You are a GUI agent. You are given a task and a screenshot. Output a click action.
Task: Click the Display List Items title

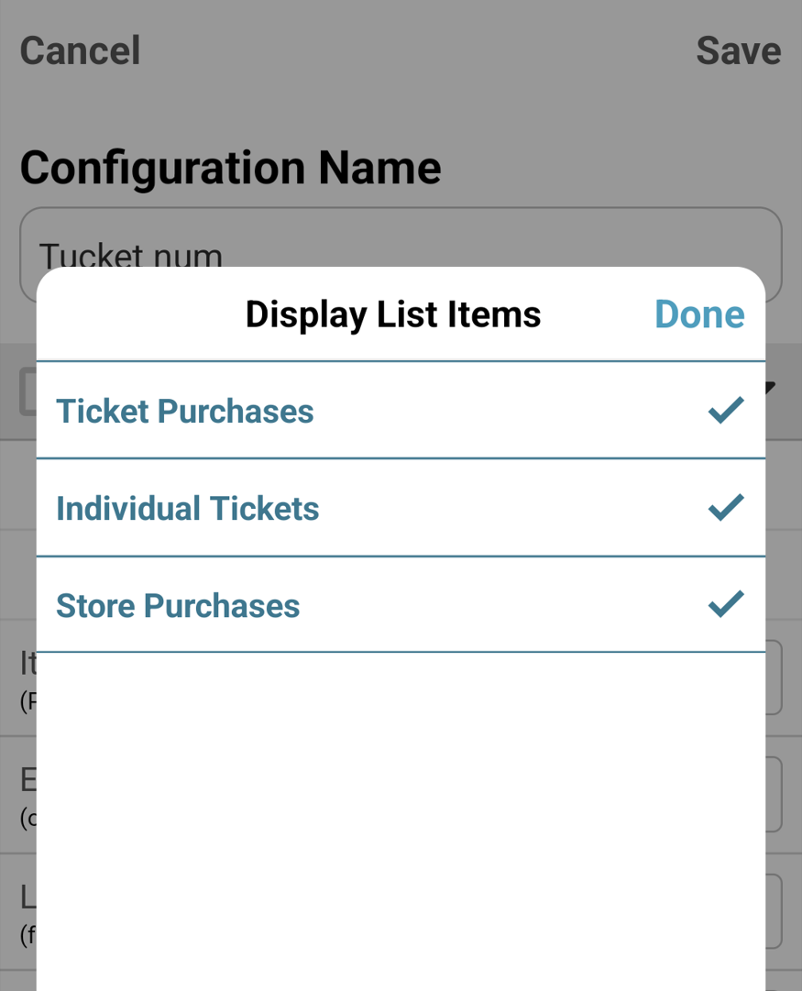[x=393, y=314]
